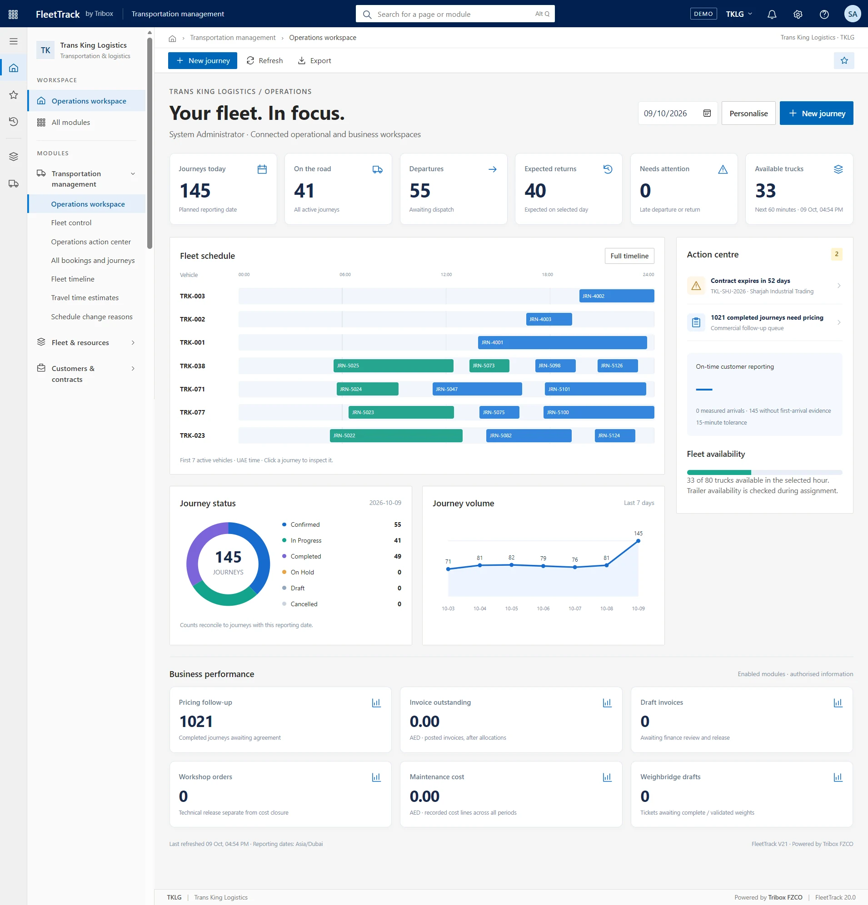Open settings gear in top bar
This screenshot has width=868, height=905.
click(x=798, y=14)
